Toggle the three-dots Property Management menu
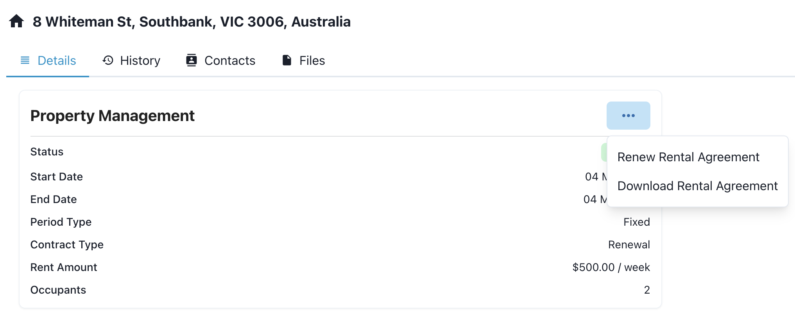The width and height of the screenshot is (795, 328). (628, 116)
